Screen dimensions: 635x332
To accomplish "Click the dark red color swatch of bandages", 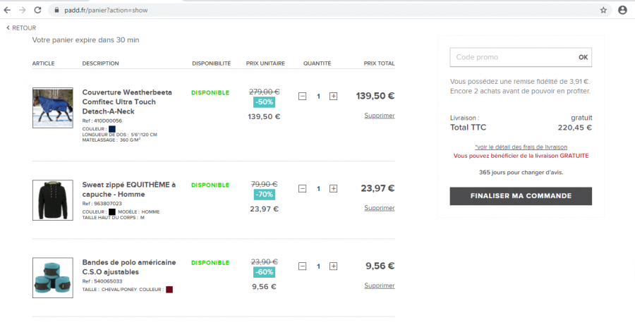I will pyautogui.click(x=169, y=289).
